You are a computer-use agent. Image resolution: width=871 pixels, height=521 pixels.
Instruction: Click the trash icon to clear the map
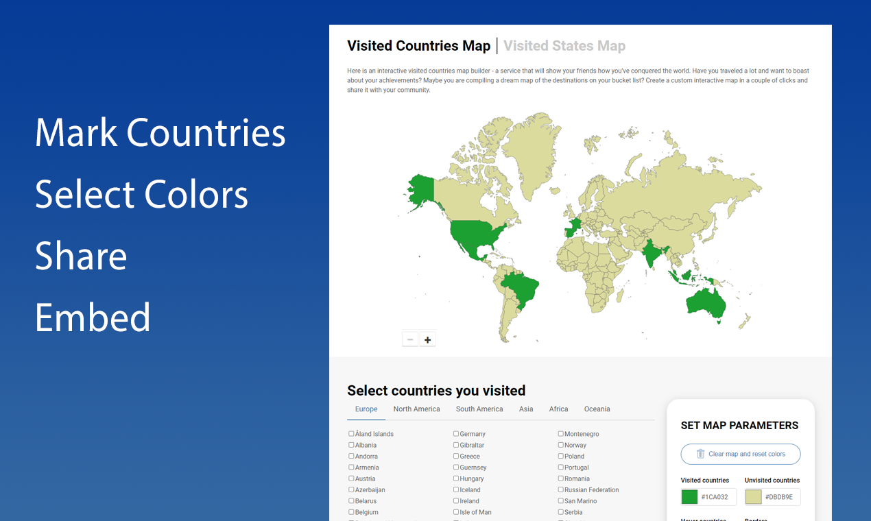pyautogui.click(x=700, y=454)
